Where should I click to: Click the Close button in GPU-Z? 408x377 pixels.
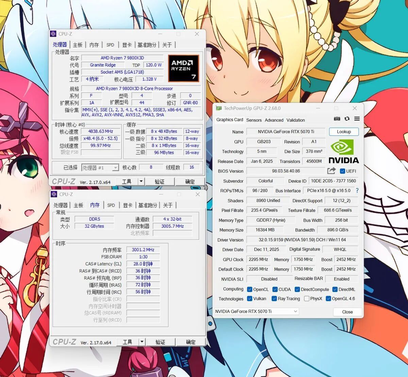pyautogui.click(x=347, y=312)
